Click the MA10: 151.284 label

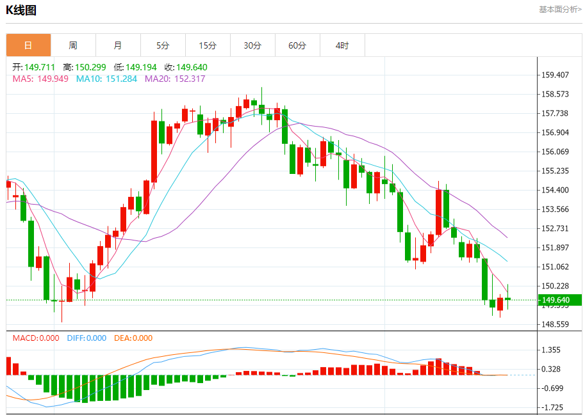[107, 79]
